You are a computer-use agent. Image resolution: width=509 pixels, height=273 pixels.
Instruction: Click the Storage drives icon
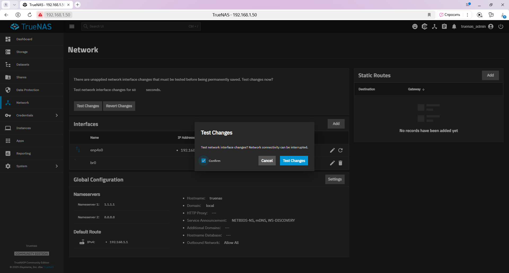click(8, 52)
